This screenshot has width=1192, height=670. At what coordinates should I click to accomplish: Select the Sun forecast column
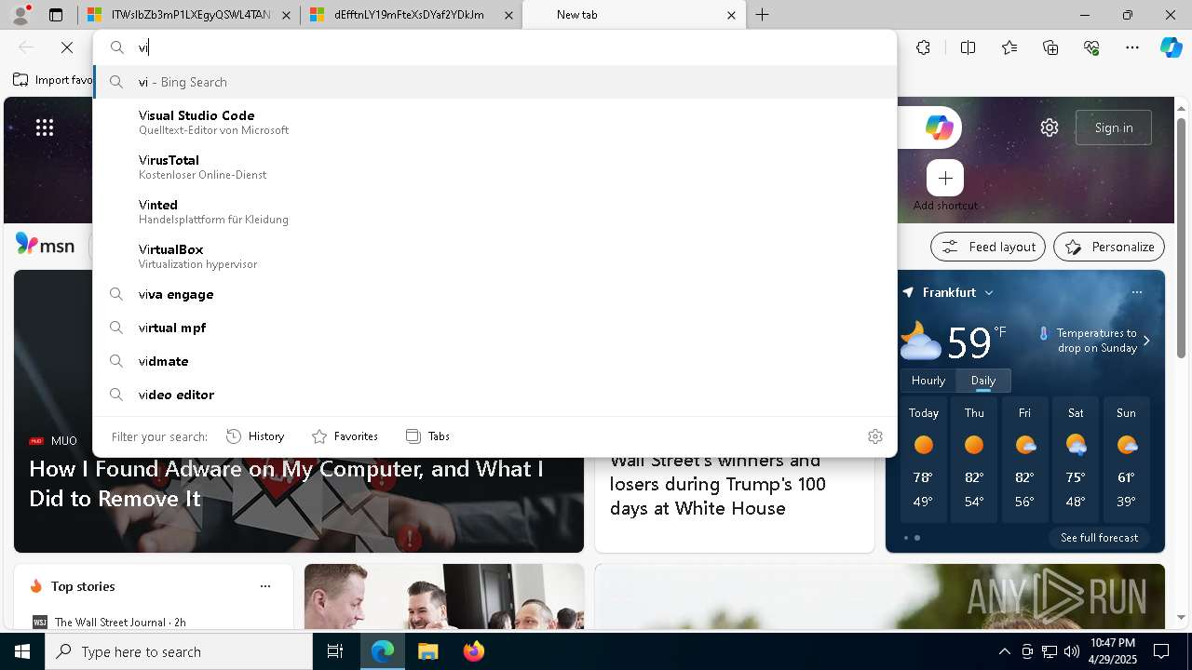tap(1126, 461)
